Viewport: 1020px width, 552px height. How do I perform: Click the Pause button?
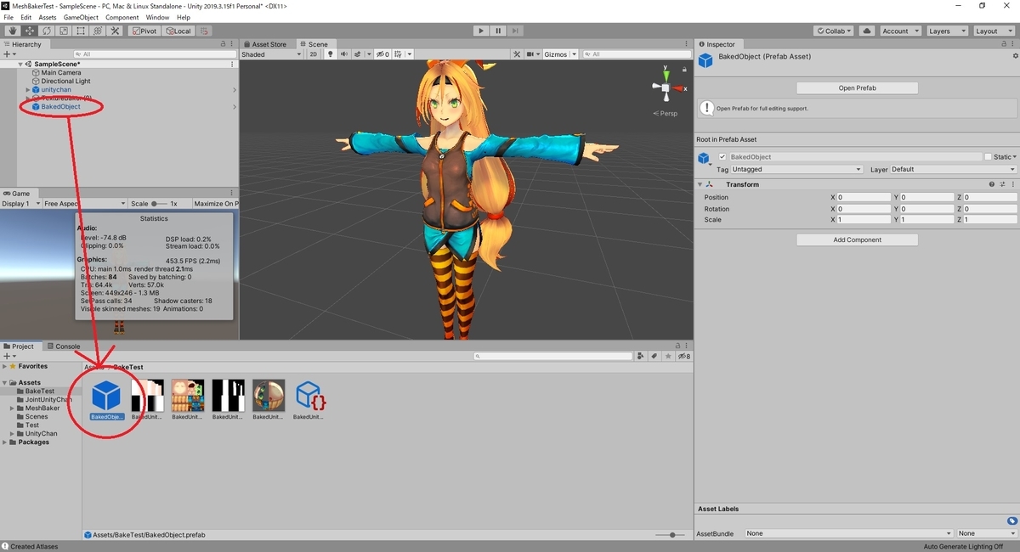[x=499, y=31]
